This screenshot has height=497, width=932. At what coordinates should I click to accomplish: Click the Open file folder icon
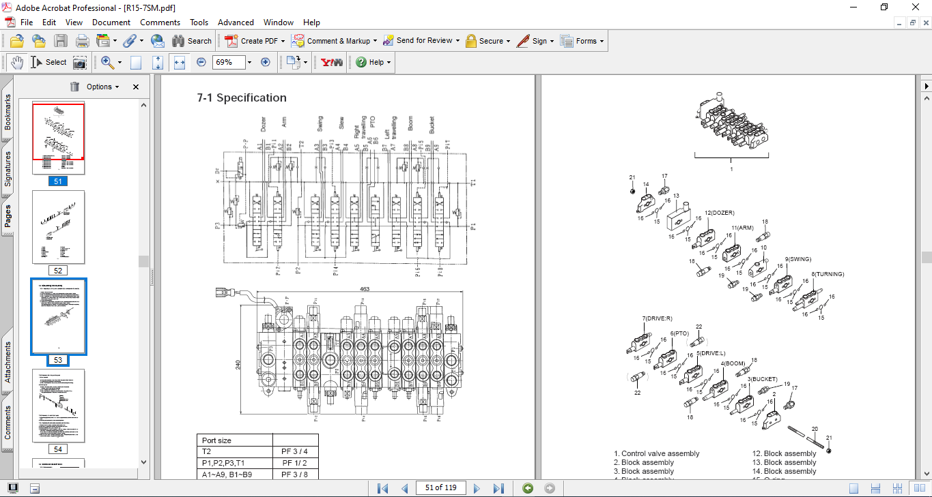16,41
